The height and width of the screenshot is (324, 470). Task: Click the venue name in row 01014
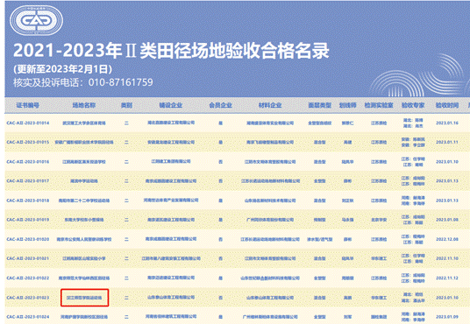[84, 123]
